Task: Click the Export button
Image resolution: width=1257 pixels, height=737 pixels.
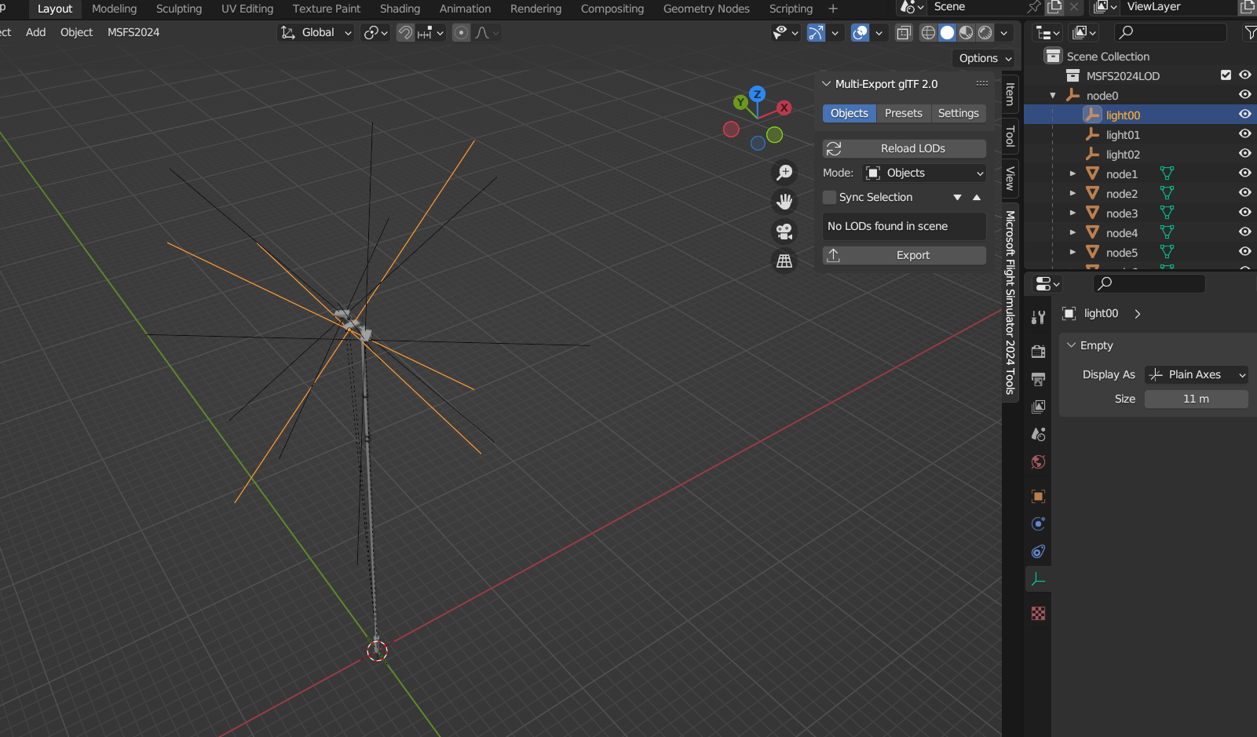Action: tap(904, 255)
